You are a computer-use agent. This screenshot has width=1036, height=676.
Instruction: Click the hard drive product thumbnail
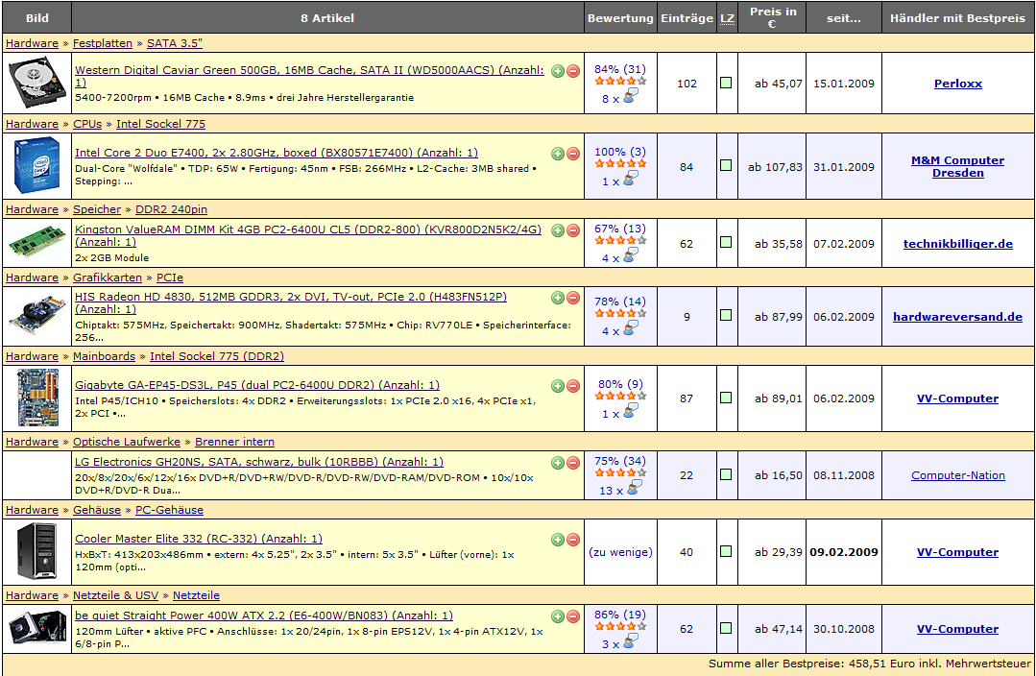[37, 83]
